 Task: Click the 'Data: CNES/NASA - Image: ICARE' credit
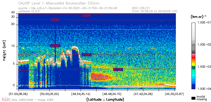(x=33, y=100)
